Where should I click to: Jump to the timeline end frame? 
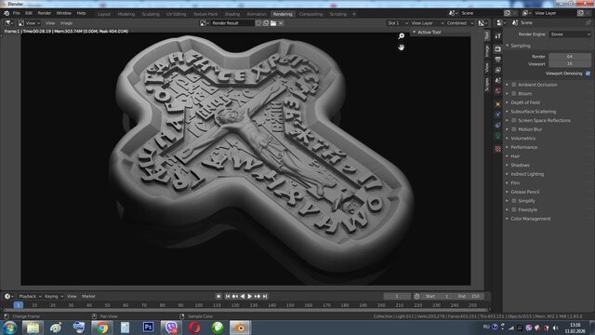tap(265, 296)
